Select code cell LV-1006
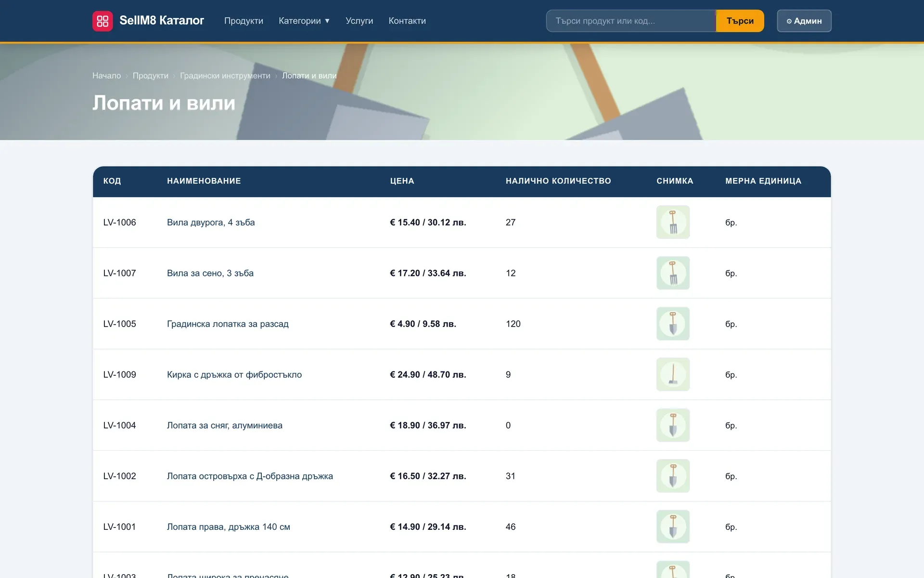 [x=120, y=222]
